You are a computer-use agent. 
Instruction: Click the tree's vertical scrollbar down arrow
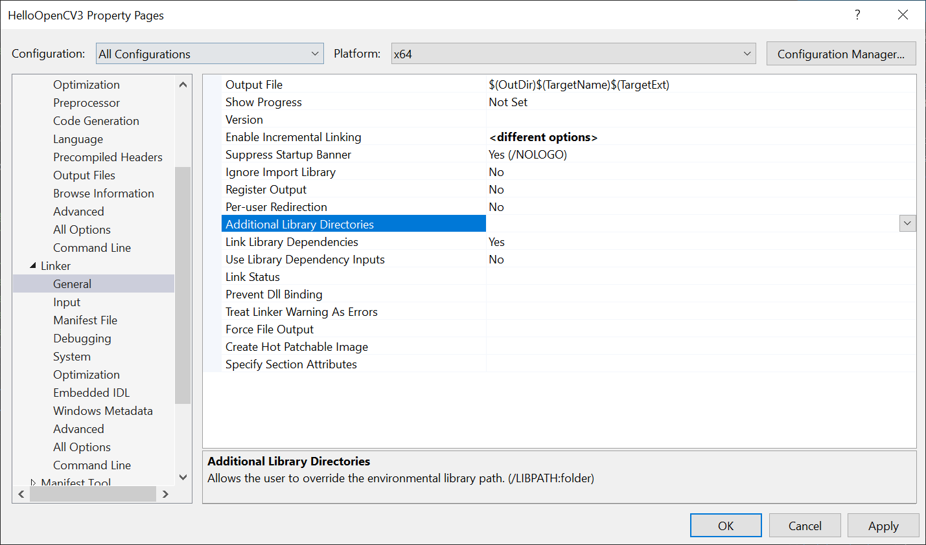coord(183,477)
